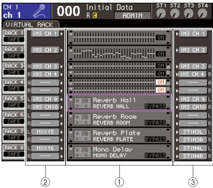The width and height of the screenshot is (213, 188).
Task: Open rack mount arrow on Reverb Room
Action: pyautogui.click(x=71, y=117)
